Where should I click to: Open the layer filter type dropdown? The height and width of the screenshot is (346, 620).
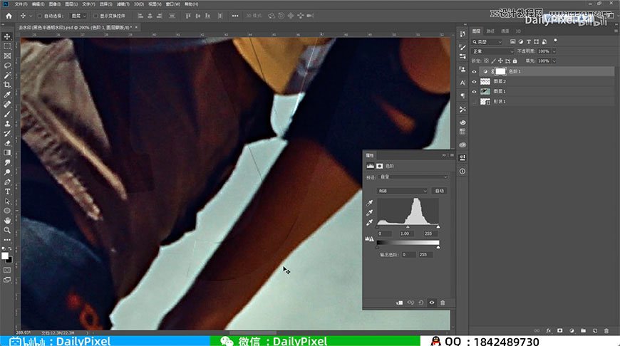tap(487, 41)
